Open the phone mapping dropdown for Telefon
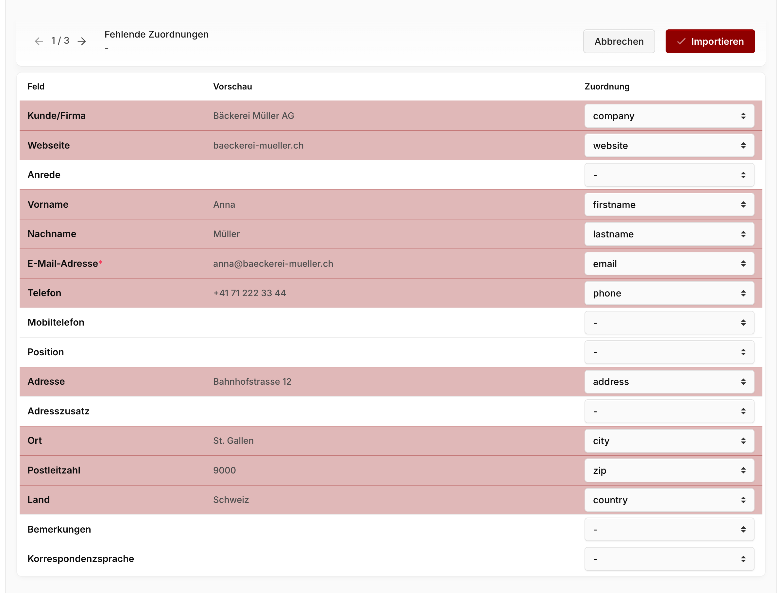This screenshot has height=593, width=782. click(x=669, y=293)
